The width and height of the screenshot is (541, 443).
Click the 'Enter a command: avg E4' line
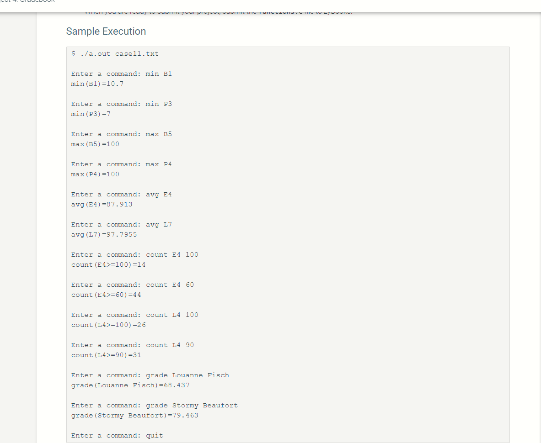[x=122, y=194]
